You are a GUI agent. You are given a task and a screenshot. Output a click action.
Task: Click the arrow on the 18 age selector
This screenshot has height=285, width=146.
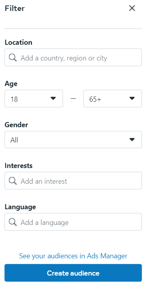tap(53, 98)
